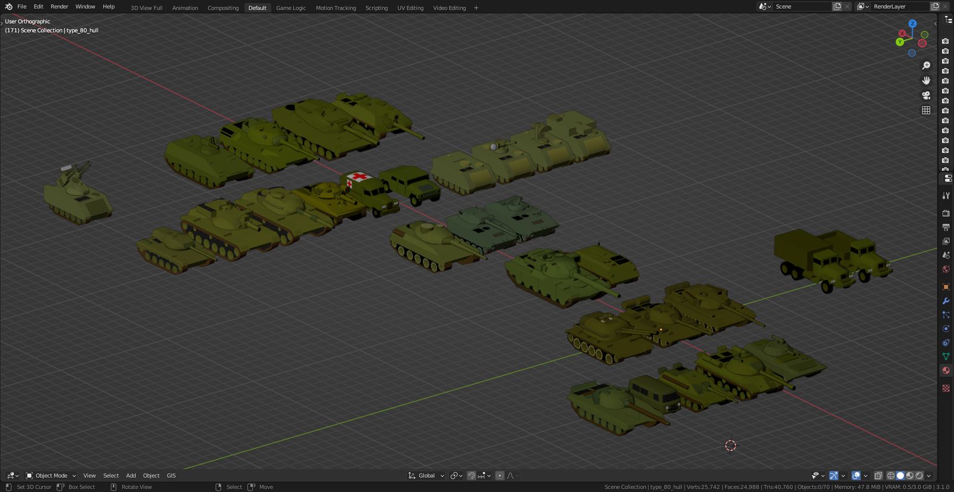Click the Z axis on navigation gizmo

(912, 23)
